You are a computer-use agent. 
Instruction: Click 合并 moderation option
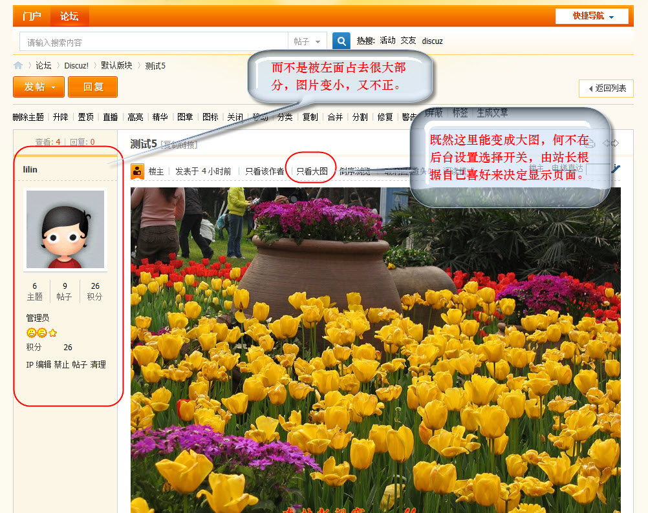point(335,117)
